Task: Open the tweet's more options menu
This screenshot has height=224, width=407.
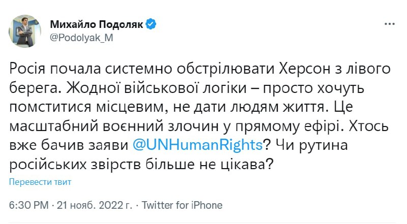Action: pyautogui.click(x=389, y=24)
